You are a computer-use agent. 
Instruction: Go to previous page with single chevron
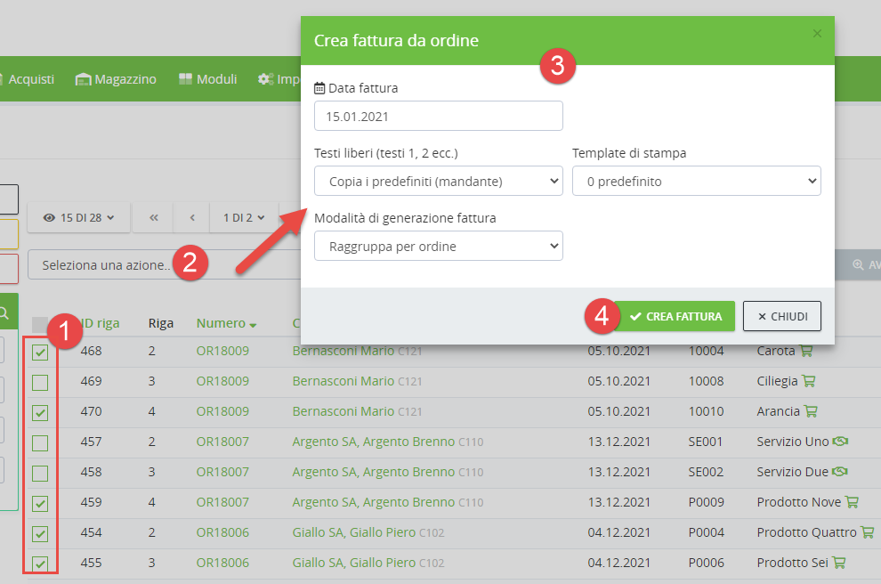pos(191,217)
